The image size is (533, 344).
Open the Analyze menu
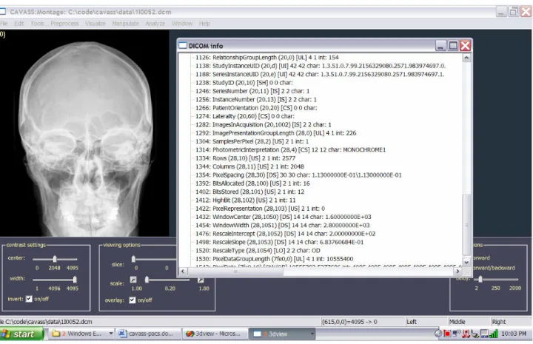[155, 24]
